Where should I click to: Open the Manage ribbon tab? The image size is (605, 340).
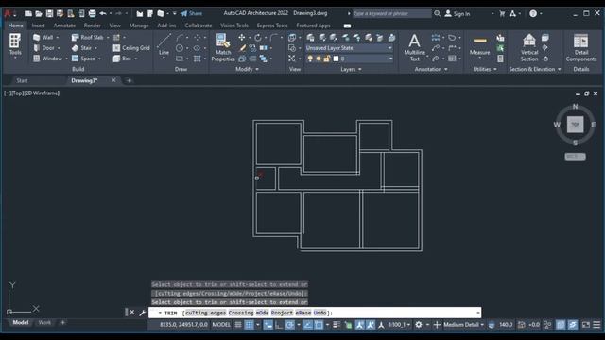coord(139,25)
